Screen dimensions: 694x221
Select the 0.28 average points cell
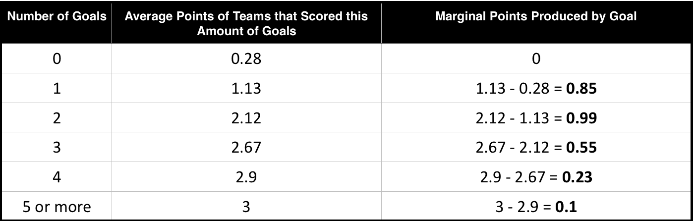click(x=246, y=59)
